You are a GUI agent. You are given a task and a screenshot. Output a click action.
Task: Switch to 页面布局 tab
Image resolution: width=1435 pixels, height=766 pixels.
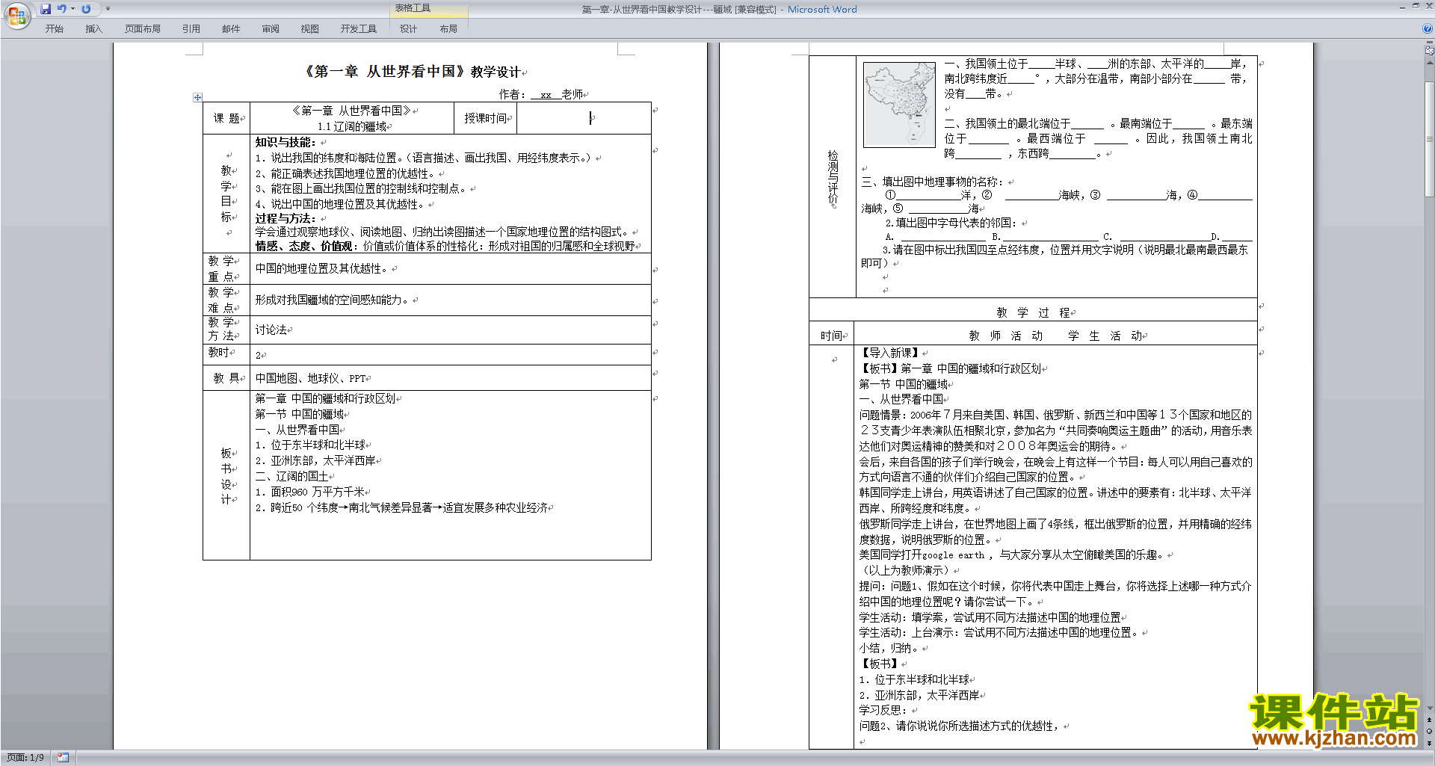(x=143, y=29)
